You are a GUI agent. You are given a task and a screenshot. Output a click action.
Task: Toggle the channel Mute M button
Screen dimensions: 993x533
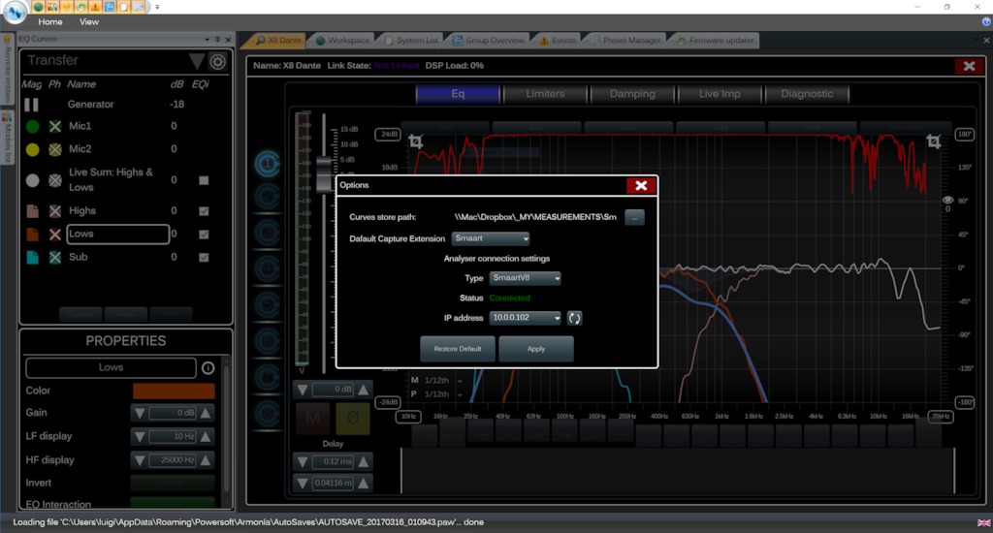coord(313,418)
